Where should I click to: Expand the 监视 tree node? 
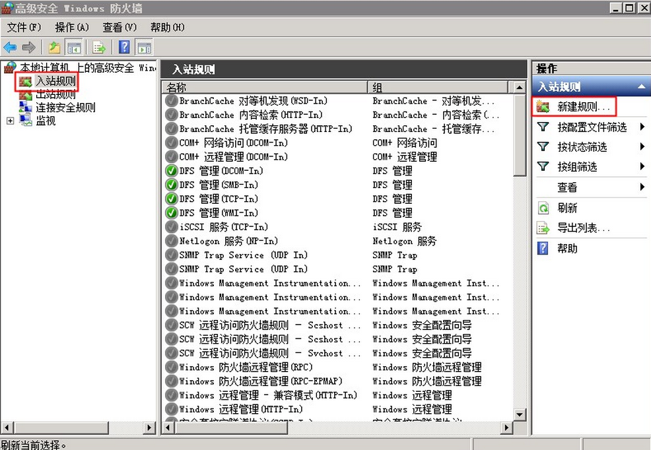point(10,121)
